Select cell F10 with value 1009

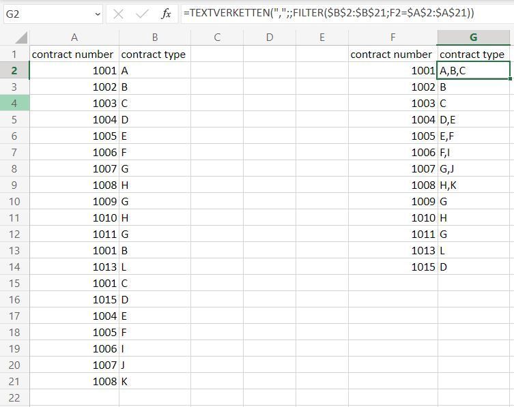[392, 201]
